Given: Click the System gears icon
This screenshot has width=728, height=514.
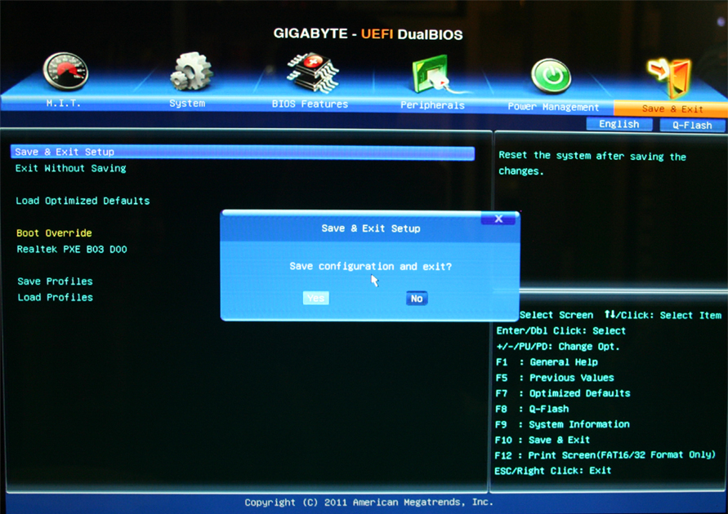Looking at the screenshot, I should pyautogui.click(x=191, y=70).
